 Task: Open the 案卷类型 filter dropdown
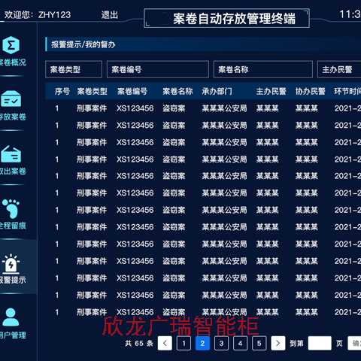74,69
